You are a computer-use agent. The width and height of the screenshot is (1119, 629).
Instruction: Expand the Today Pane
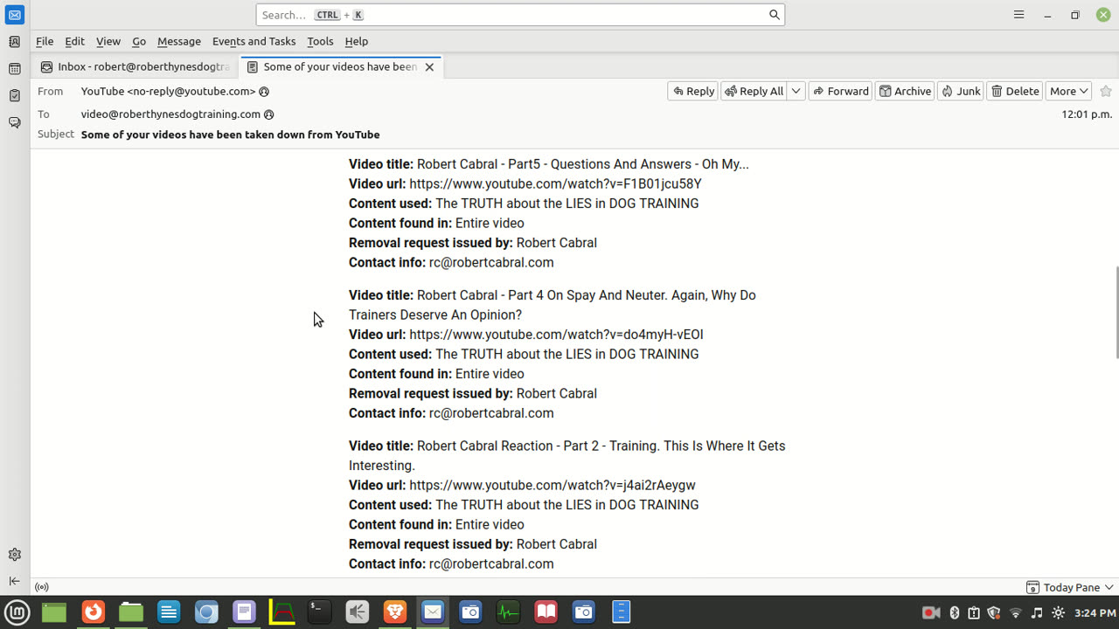(x=1071, y=587)
